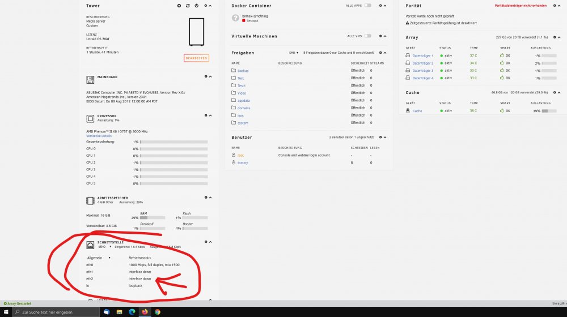
Task: Click SMART thumbs-up icon for Datenträger 1
Action: pyautogui.click(x=502, y=55)
